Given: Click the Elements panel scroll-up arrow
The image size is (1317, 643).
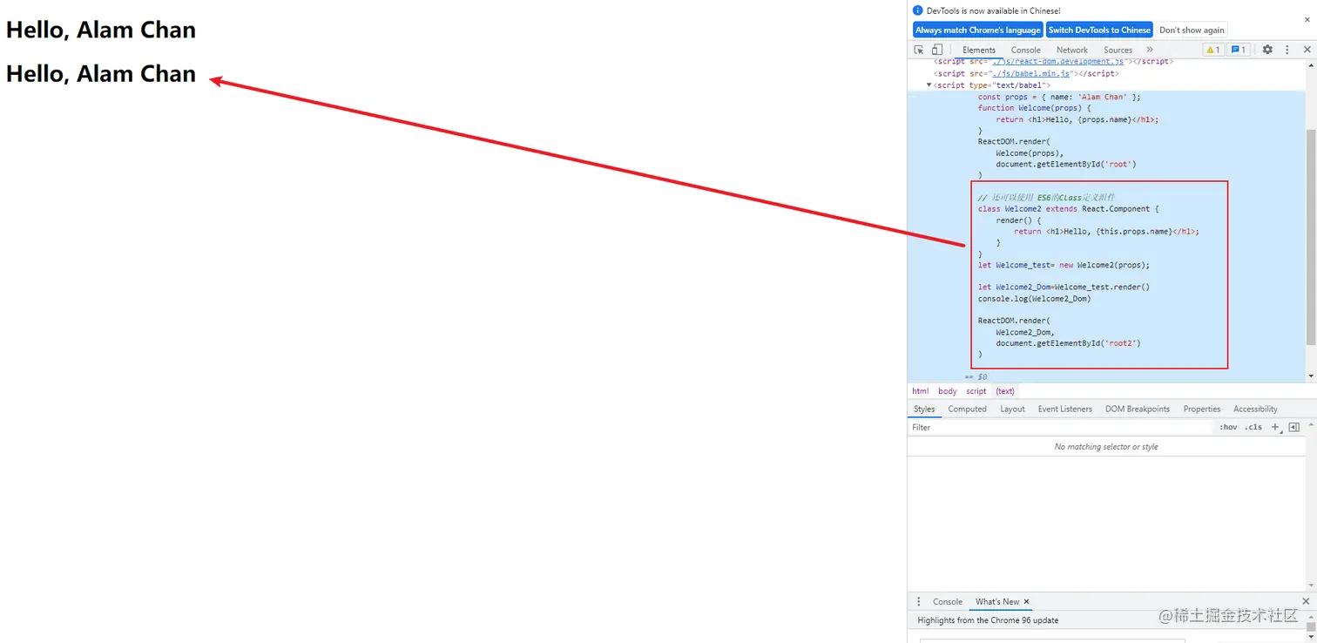Looking at the screenshot, I should click(x=1312, y=64).
